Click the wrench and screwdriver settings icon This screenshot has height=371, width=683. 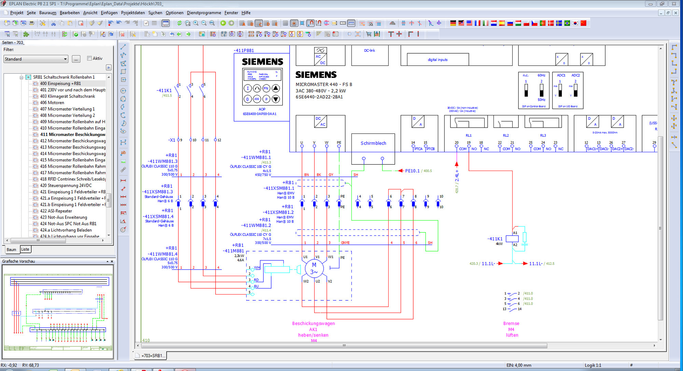(43, 23)
